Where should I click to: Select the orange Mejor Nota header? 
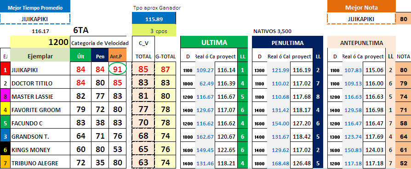(361, 6)
